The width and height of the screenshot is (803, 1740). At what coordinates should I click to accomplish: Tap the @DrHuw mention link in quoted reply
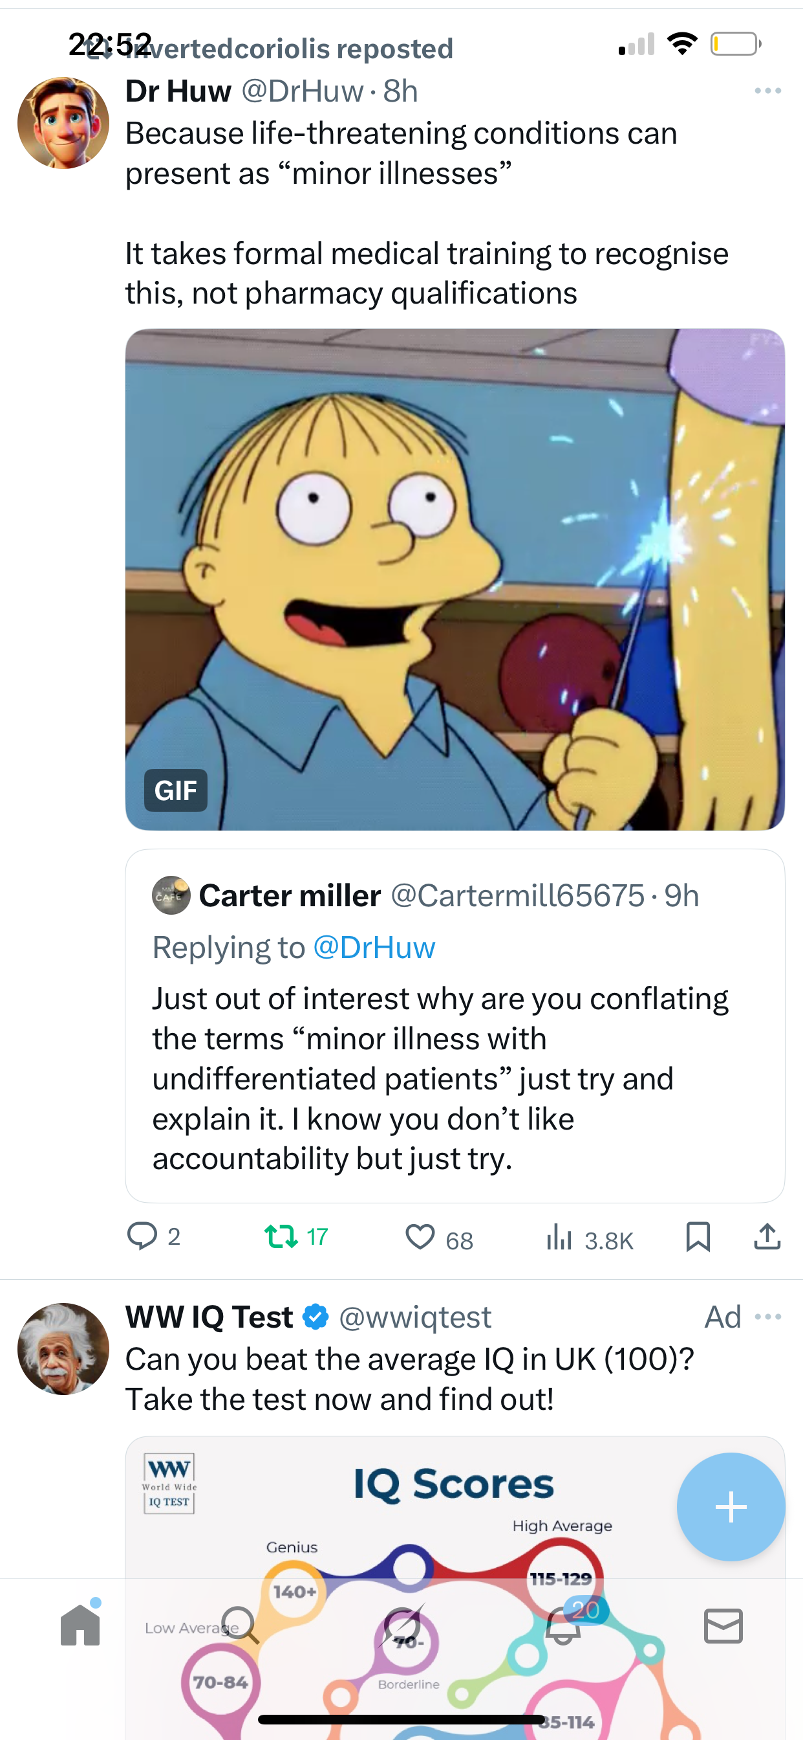click(374, 947)
